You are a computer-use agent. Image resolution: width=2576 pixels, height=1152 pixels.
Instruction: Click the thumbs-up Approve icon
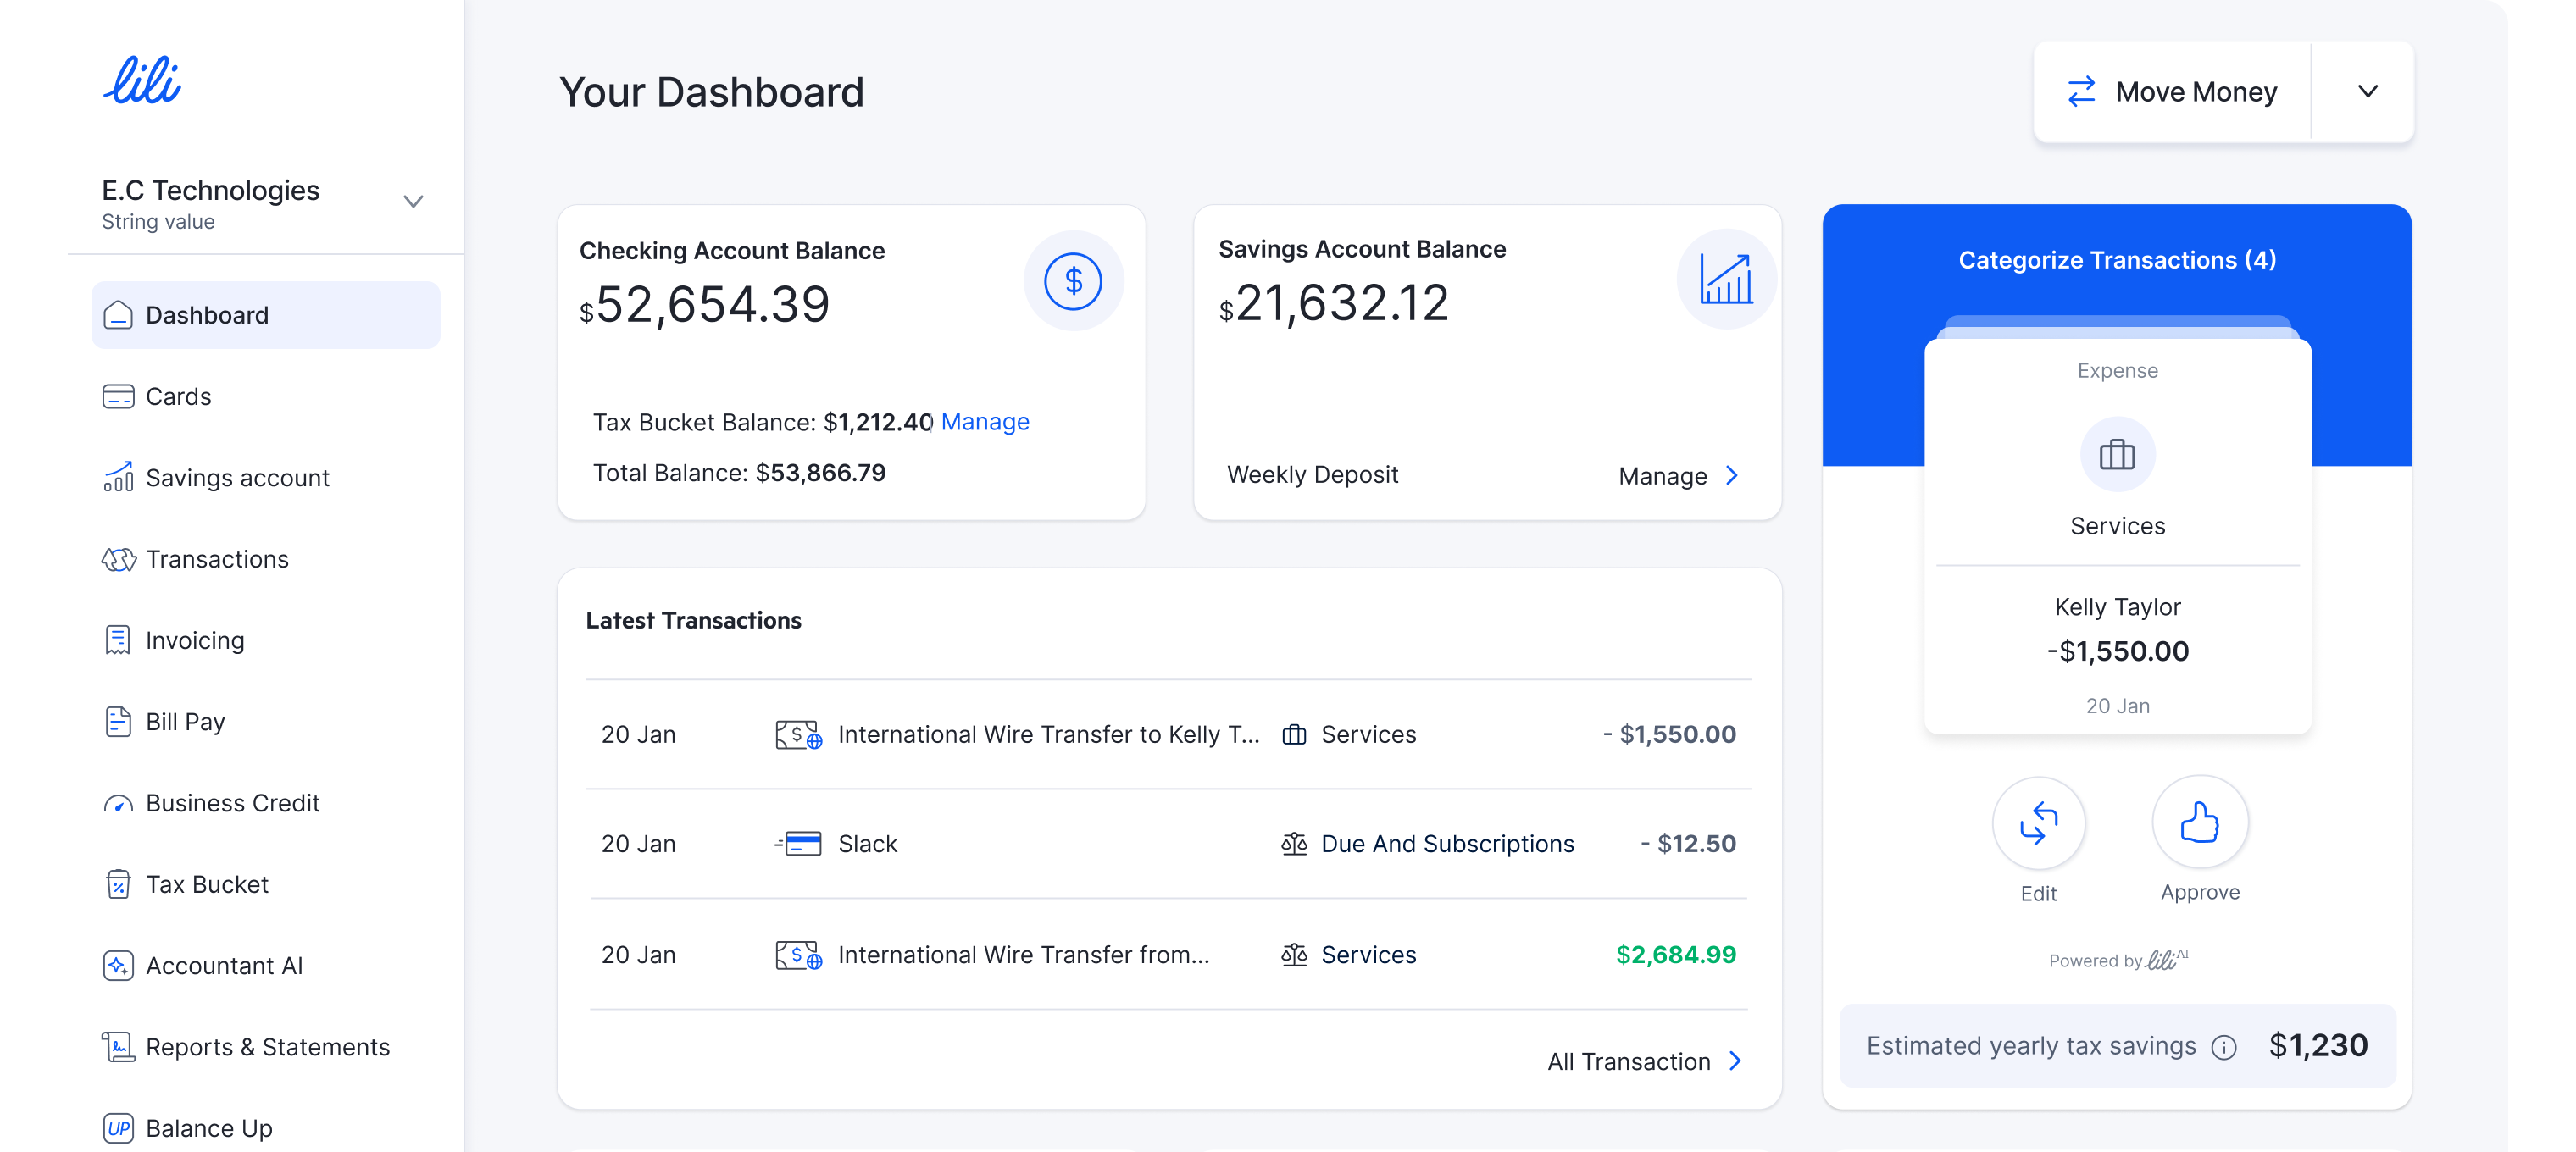[x=2199, y=823]
